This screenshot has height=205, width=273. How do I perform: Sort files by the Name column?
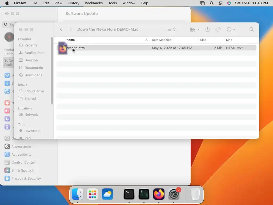coord(70,40)
